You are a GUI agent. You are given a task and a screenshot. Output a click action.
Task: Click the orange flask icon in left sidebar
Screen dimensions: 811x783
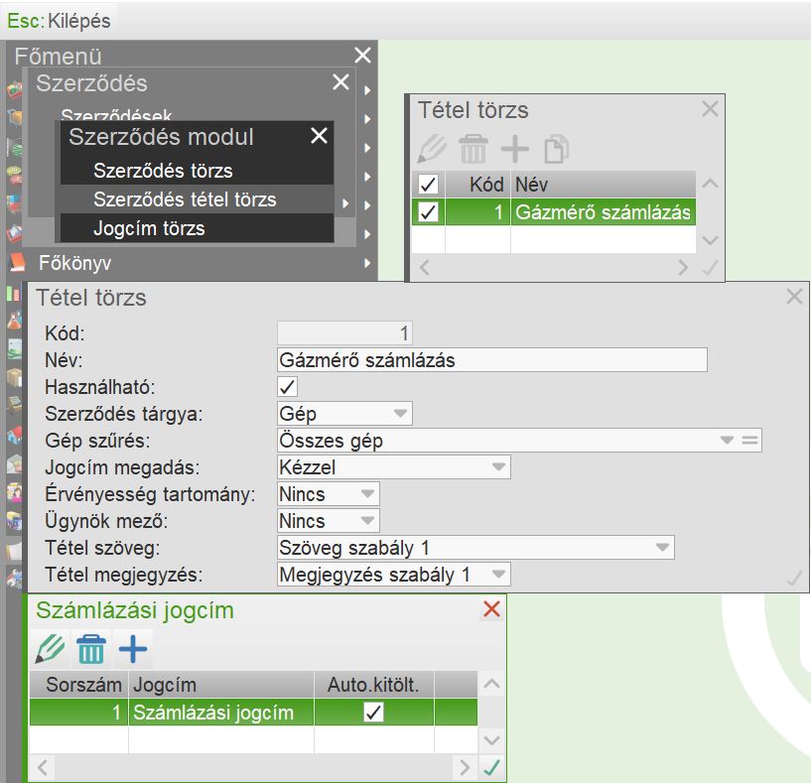point(15,321)
